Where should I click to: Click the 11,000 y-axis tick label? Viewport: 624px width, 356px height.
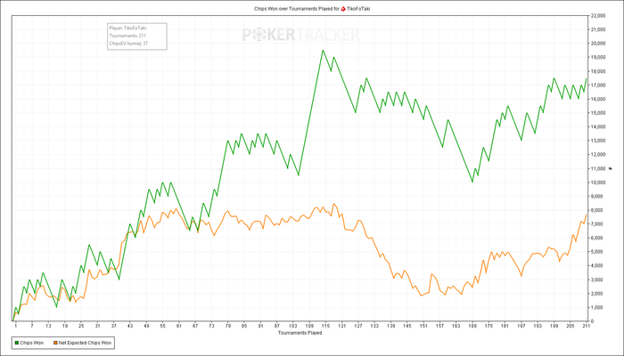coord(597,168)
